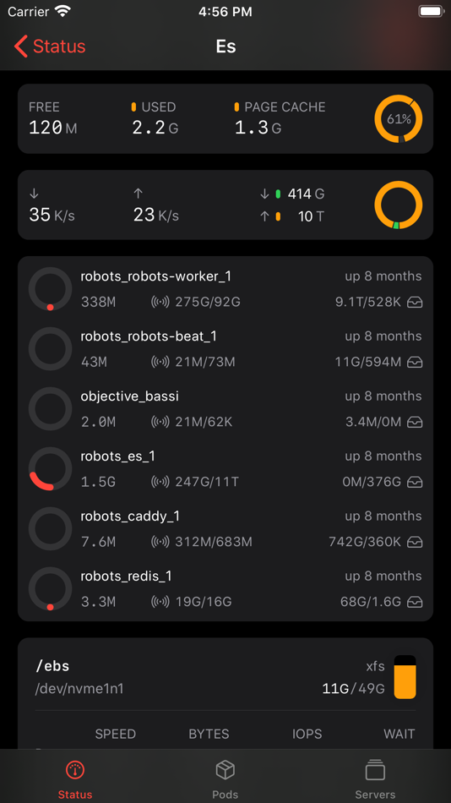Switch to the Pods tab label

(225, 795)
